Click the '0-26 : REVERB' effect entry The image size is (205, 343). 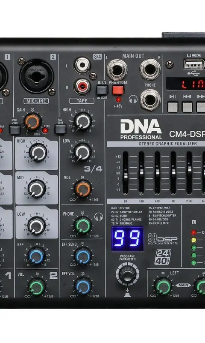(x=120, y=208)
